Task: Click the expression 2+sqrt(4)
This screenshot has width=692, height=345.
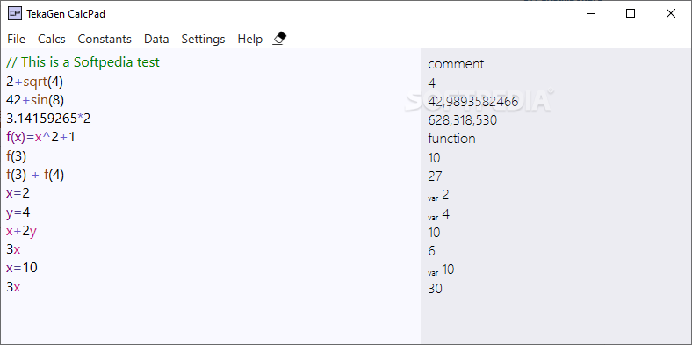Action: click(x=35, y=82)
